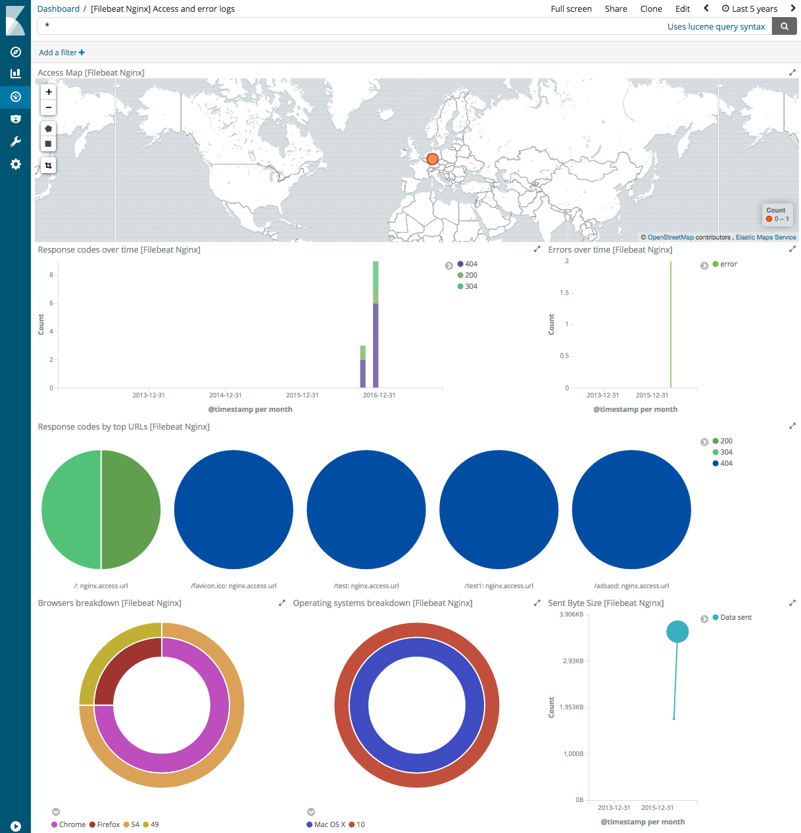This screenshot has width=801, height=833.
Task: Open the Visualize app from the sidebar
Action: (x=15, y=73)
